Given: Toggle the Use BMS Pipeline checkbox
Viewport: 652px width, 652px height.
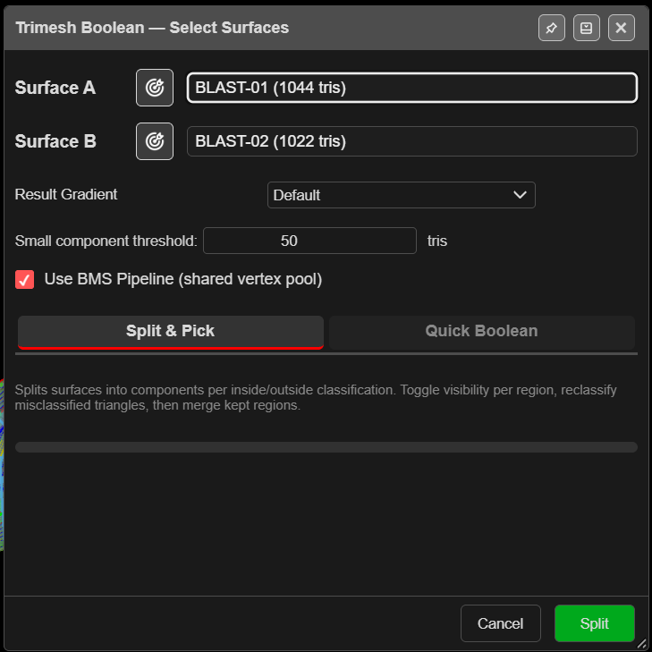Looking at the screenshot, I should tap(24, 279).
